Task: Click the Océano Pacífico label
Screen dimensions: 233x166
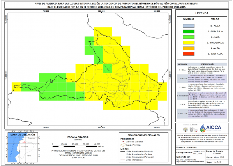Action: click(x=13, y=147)
